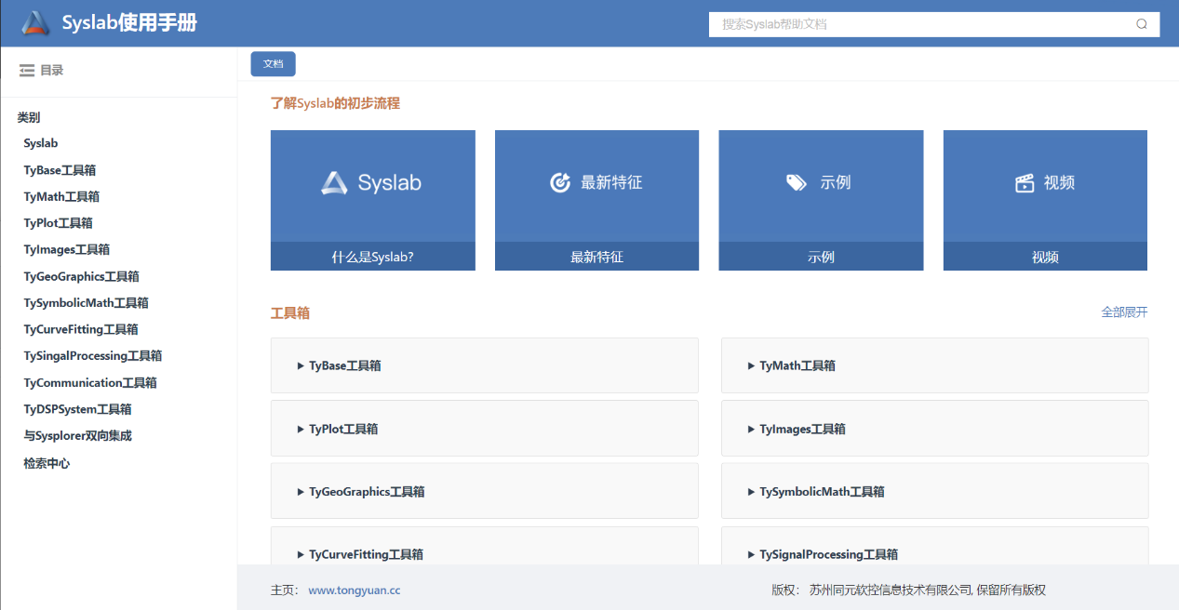
Task: Click the search magnifier icon
Action: click(1142, 24)
